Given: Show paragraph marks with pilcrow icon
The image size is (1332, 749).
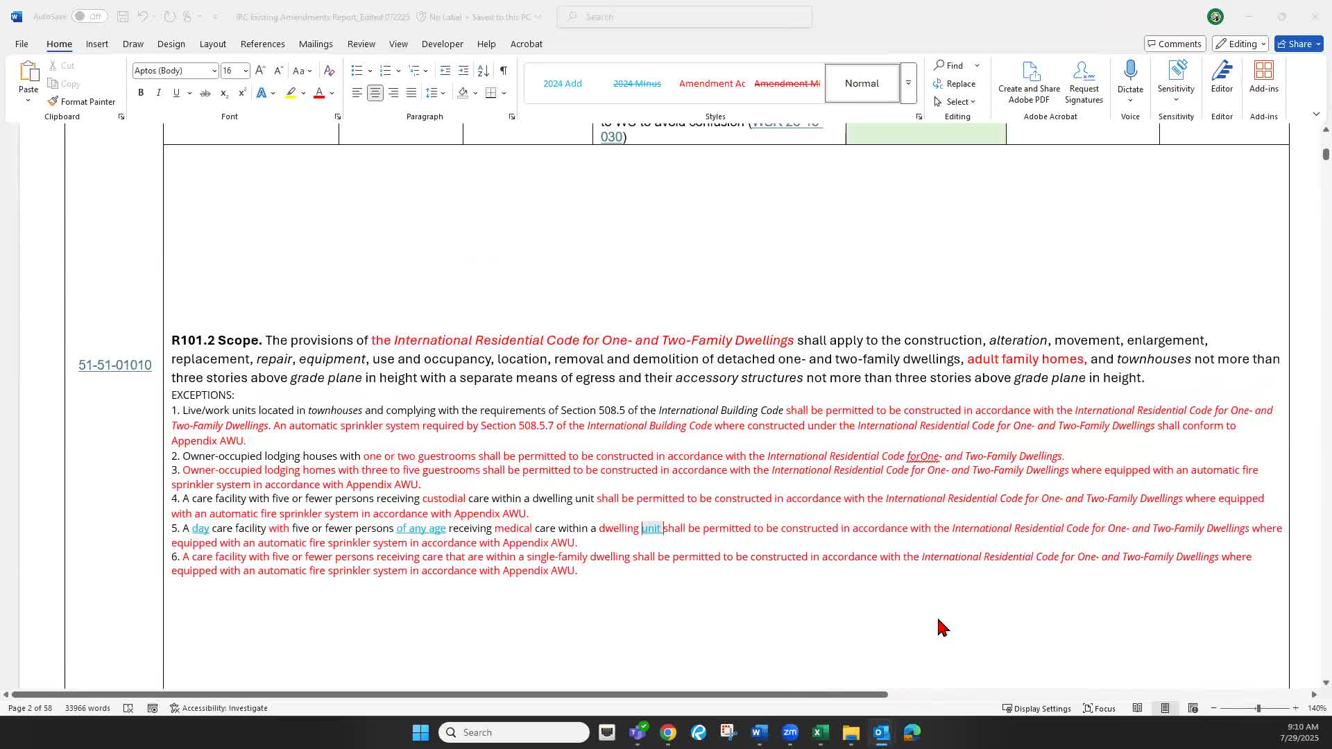Looking at the screenshot, I should tap(504, 71).
